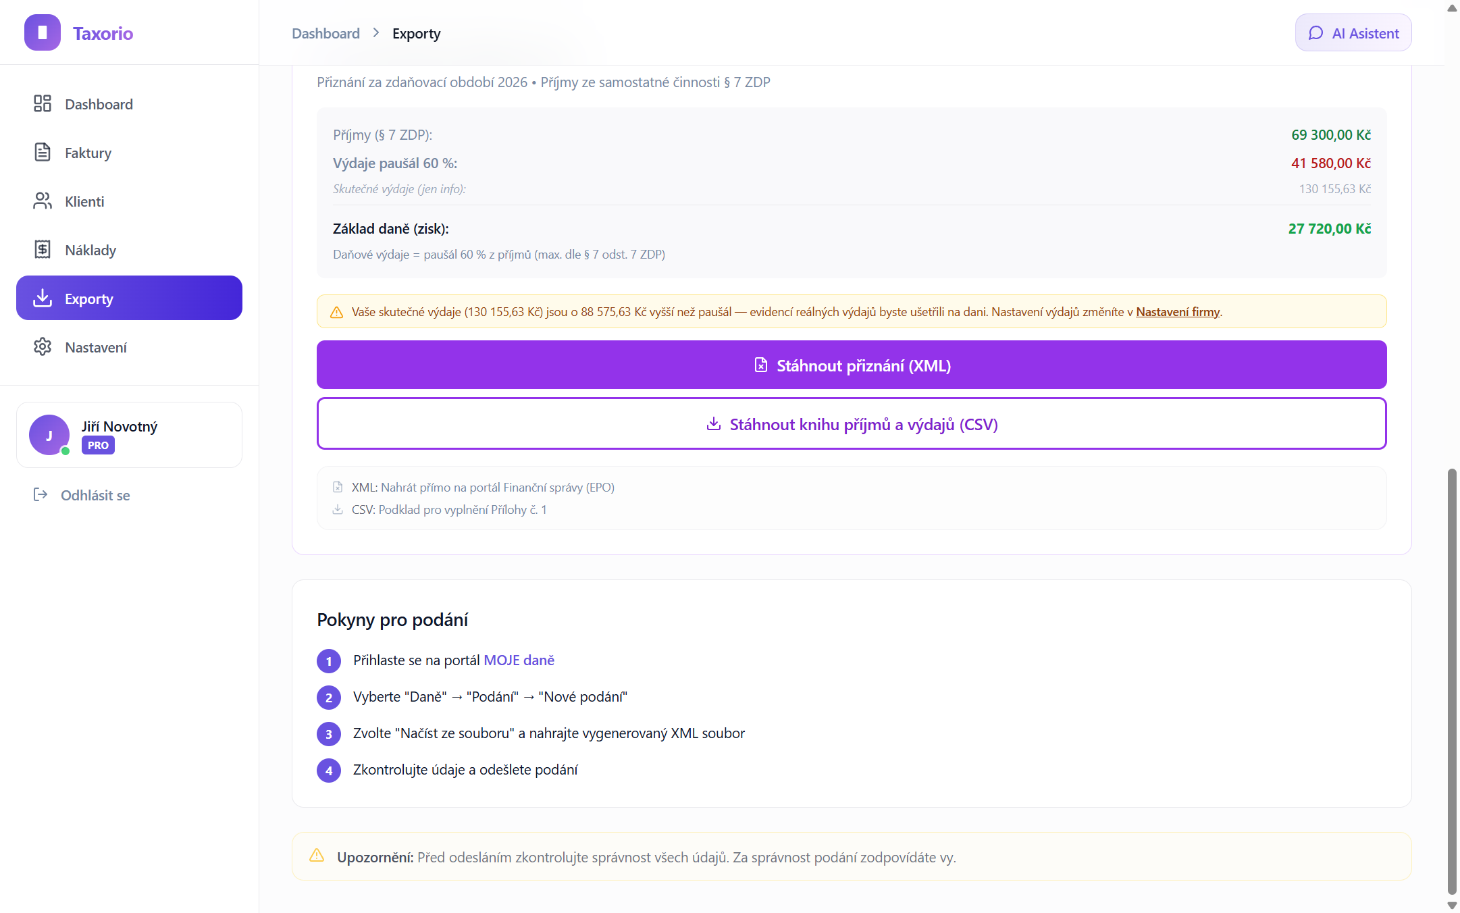Download the tax return as XML
This screenshot has height=913, width=1460.
[x=852, y=365]
